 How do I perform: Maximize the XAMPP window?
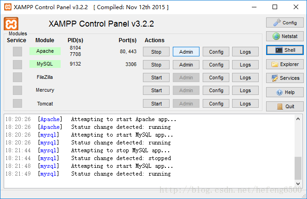(x=275, y=7)
